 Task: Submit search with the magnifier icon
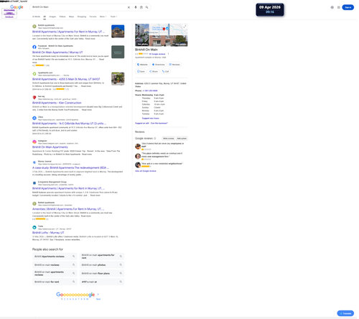click(x=148, y=7)
